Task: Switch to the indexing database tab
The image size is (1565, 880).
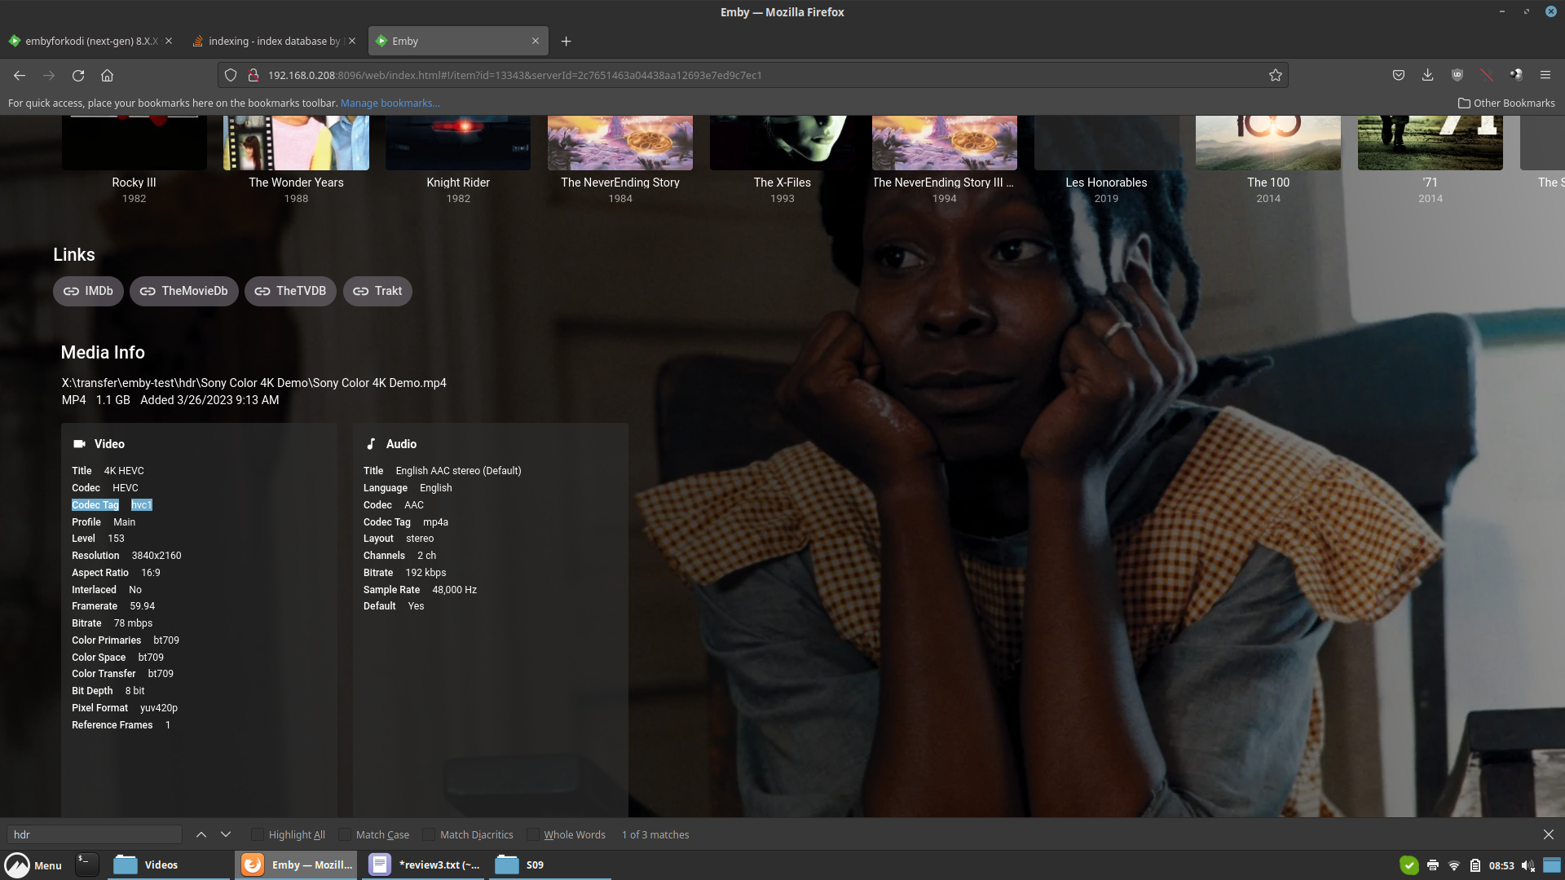Action: [269, 41]
